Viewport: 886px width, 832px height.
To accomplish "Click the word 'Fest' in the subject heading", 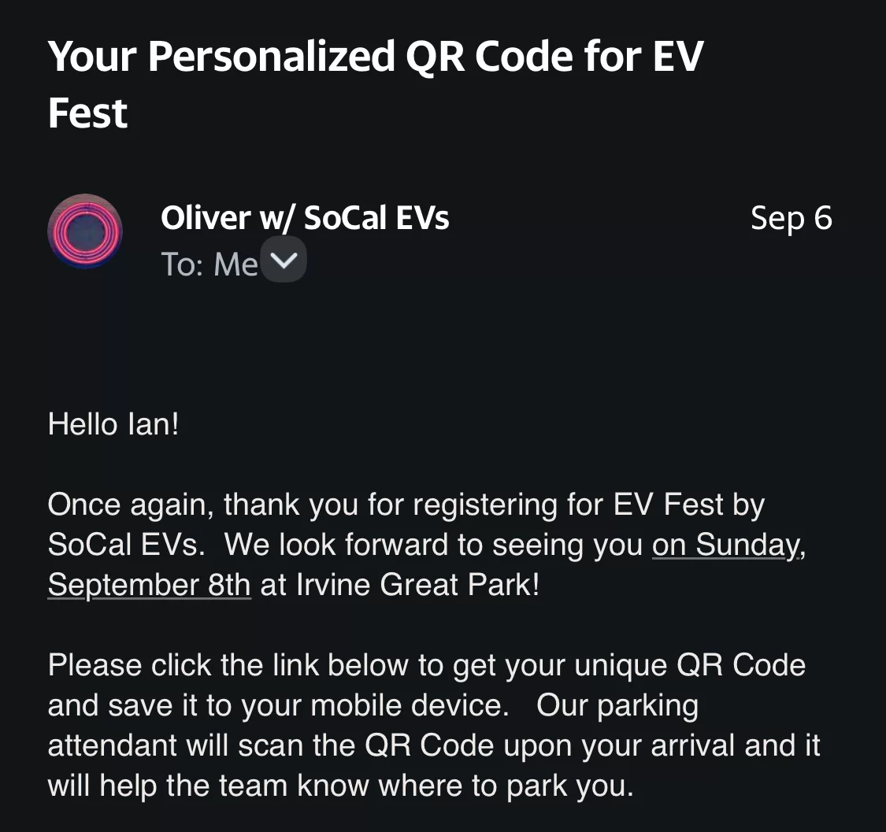I will point(87,113).
